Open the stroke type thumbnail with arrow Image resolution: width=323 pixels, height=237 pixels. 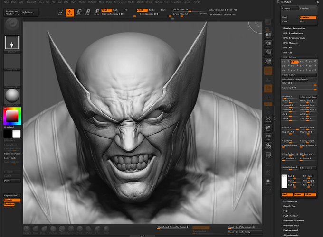12,43
